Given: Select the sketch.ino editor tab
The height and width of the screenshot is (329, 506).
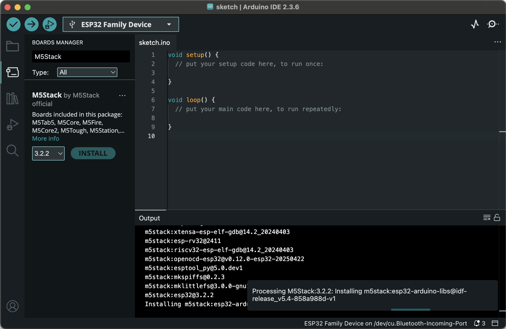Looking at the screenshot, I should coord(154,43).
